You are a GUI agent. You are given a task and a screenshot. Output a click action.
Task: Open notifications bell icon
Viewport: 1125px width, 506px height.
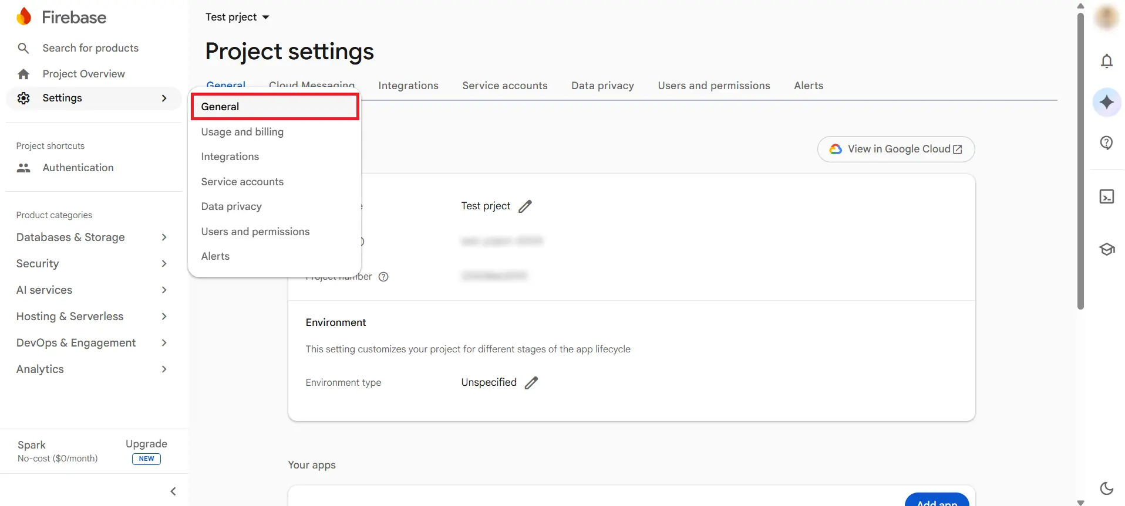[1107, 61]
